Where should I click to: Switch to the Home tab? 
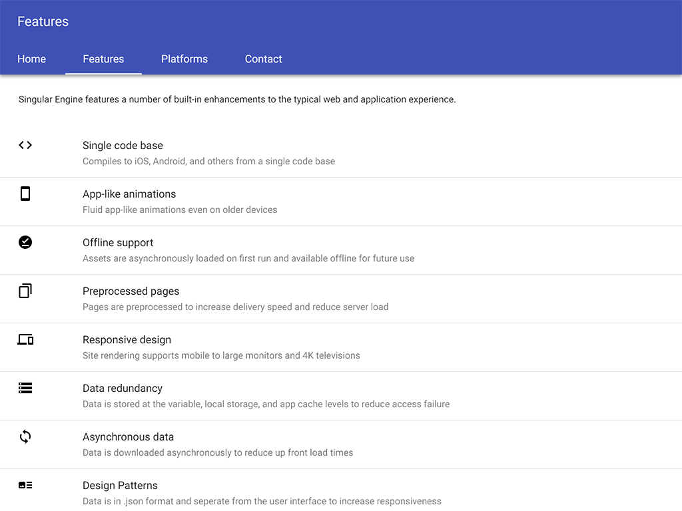click(31, 59)
